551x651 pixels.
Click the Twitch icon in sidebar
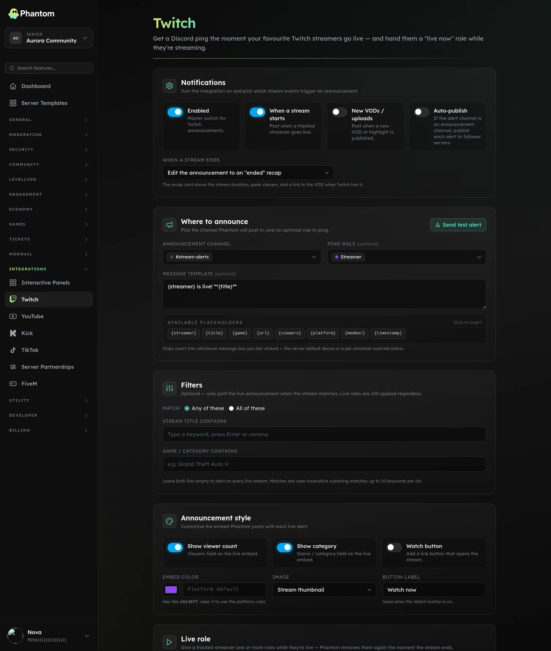[x=13, y=299]
